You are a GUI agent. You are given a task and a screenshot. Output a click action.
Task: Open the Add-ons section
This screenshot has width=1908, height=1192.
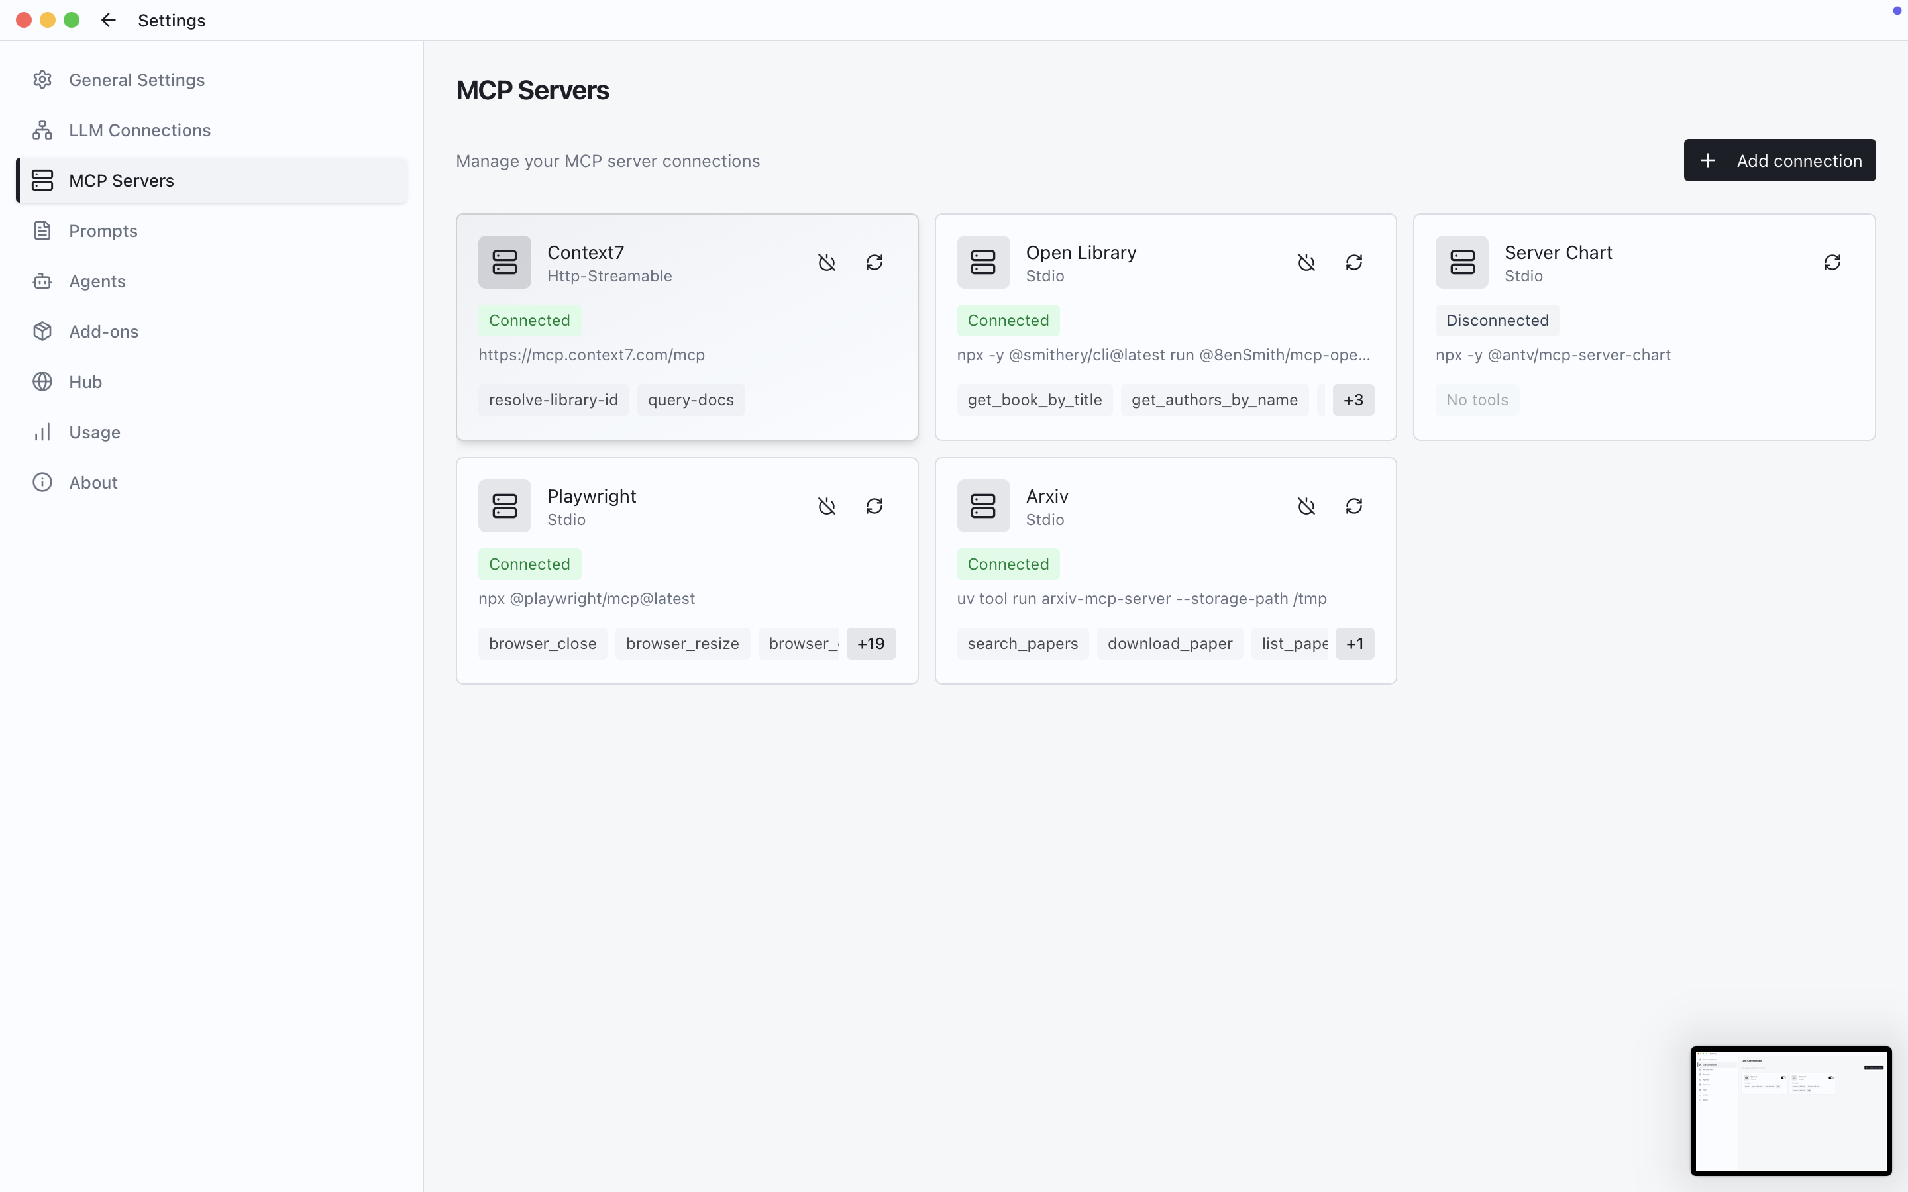pos(103,332)
